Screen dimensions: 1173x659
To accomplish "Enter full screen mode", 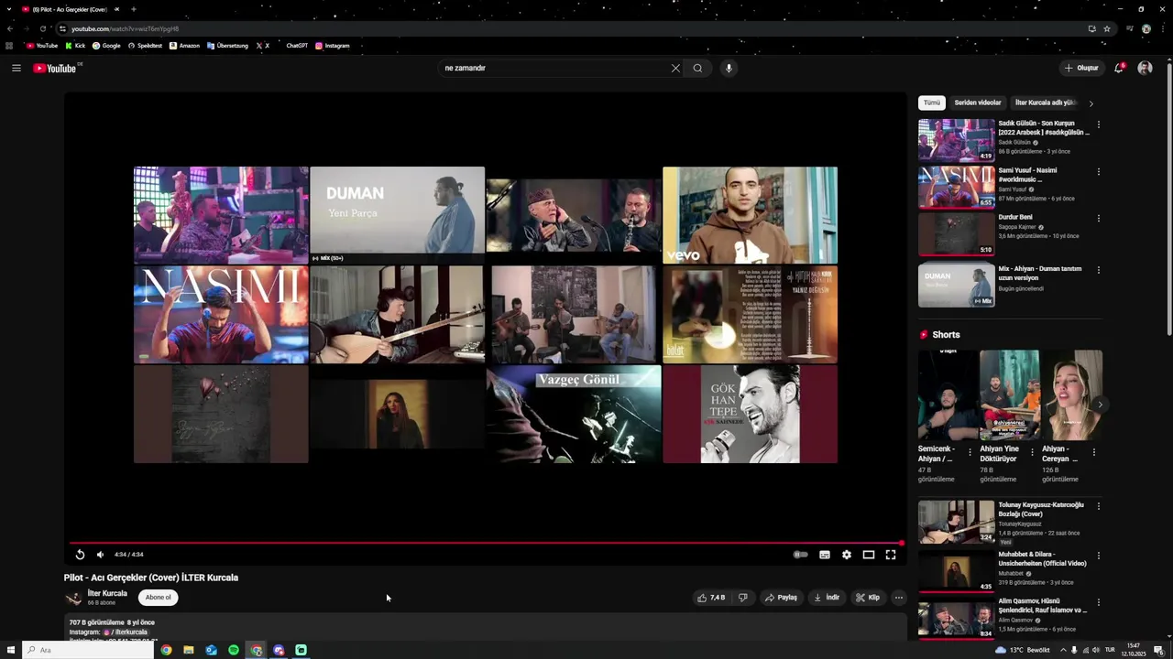I will click(891, 555).
